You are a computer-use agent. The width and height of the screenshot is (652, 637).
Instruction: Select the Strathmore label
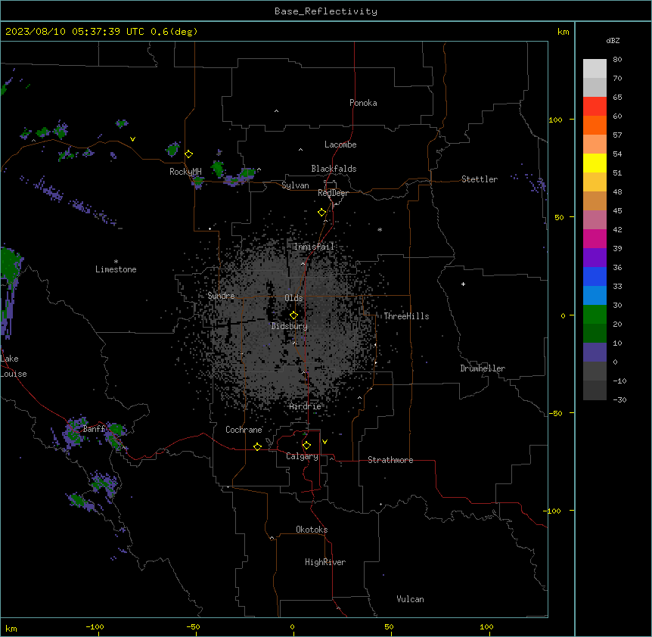[390, 460]
